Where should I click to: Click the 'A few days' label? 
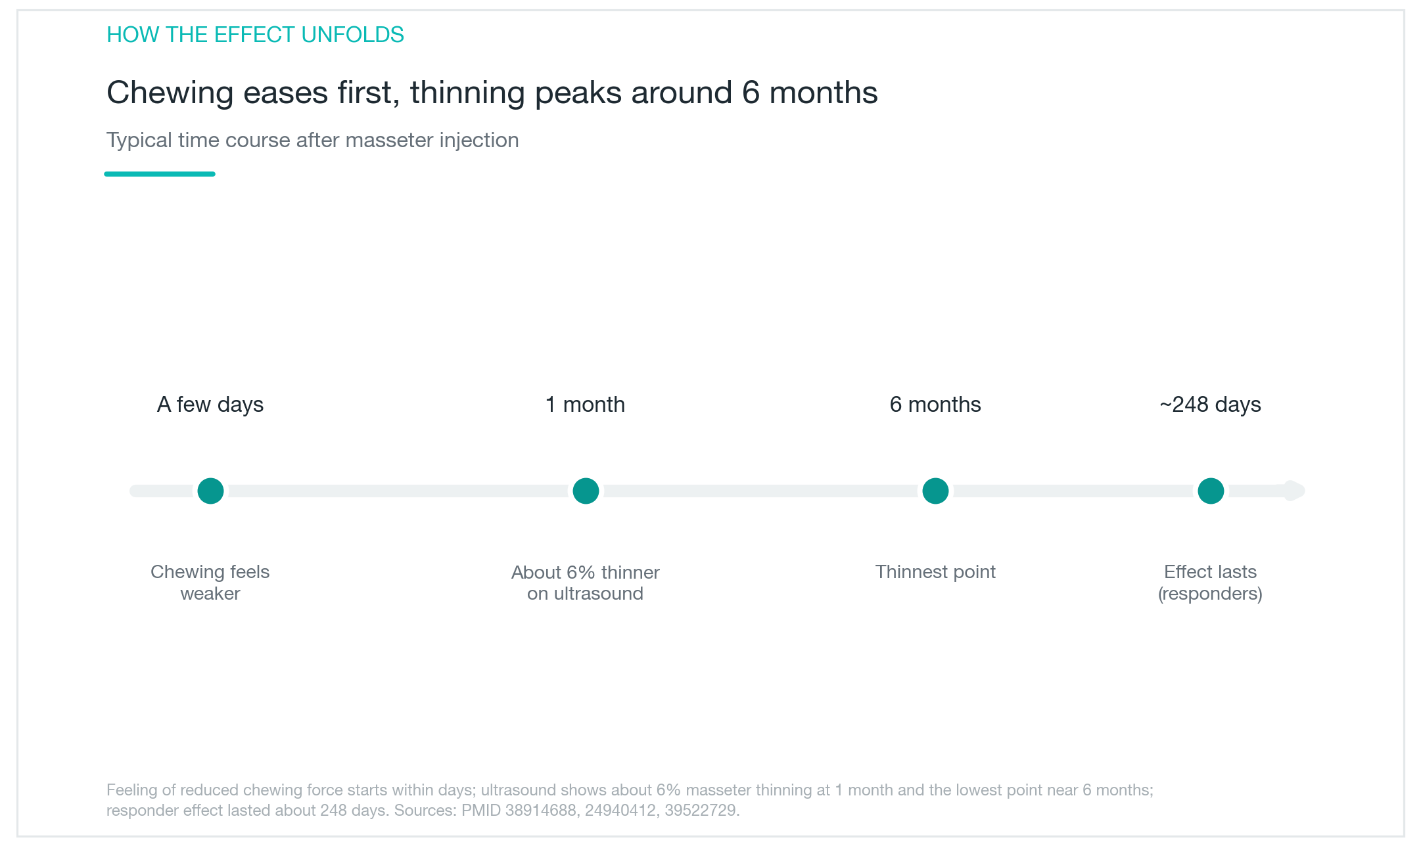(210, 405)
